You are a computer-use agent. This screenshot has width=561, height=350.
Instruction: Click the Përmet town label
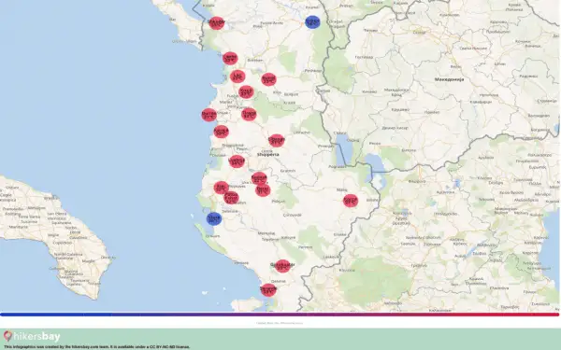[x=305, y=247]
